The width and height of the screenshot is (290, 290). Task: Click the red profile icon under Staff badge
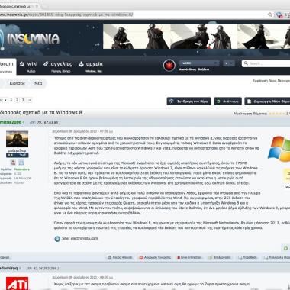(x=13, y=163)
